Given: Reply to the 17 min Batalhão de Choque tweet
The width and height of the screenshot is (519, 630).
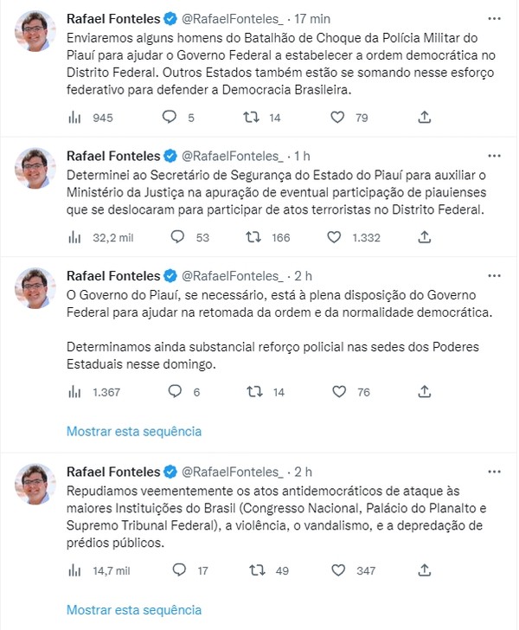Looking at the screenshot, I should (x=170, y=118).
